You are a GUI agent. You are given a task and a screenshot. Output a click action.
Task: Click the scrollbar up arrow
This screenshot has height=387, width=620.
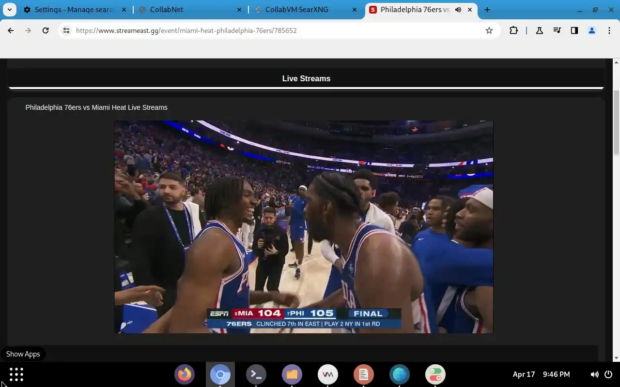[616, 62]
